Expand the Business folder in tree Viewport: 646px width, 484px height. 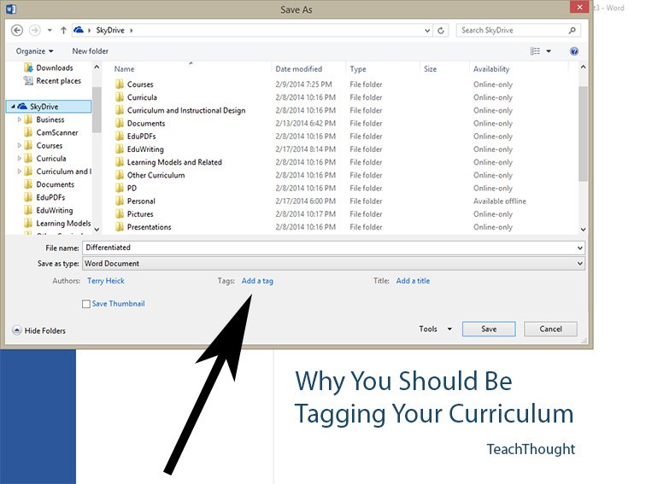point(19,120)
